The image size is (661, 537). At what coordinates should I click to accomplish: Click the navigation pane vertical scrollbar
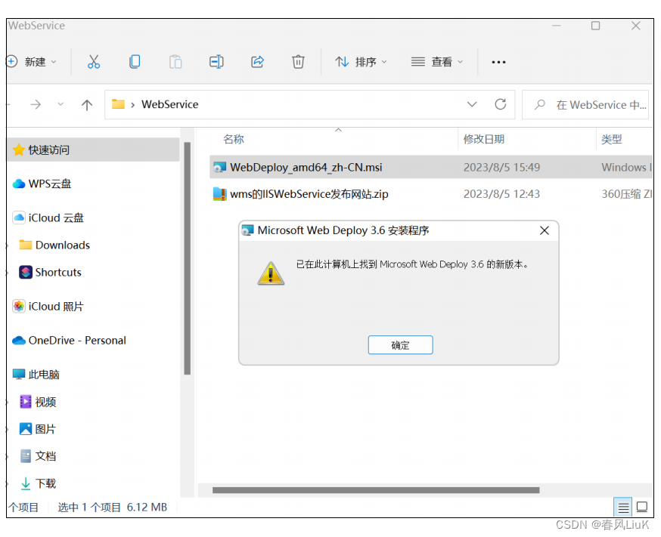[187, 258]
